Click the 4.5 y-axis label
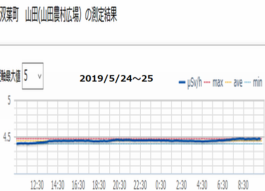 7,138
